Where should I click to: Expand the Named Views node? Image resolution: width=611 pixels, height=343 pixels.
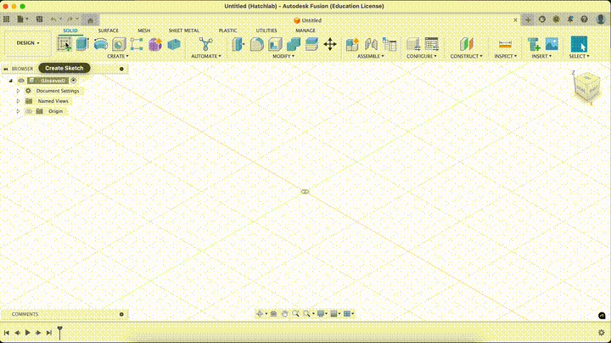(x=18, y=101)
